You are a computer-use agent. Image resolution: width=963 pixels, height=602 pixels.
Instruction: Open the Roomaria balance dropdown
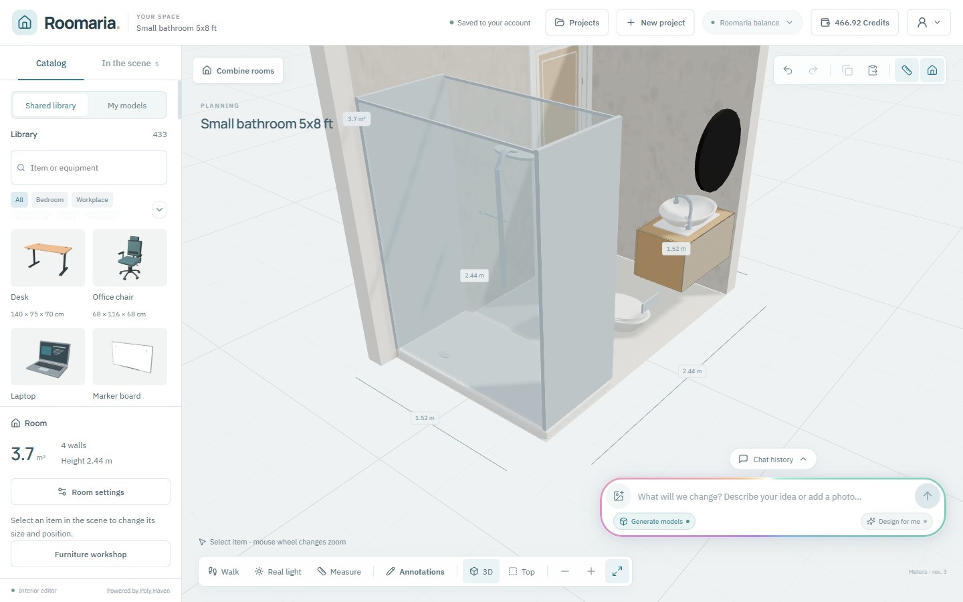(752, 22)
